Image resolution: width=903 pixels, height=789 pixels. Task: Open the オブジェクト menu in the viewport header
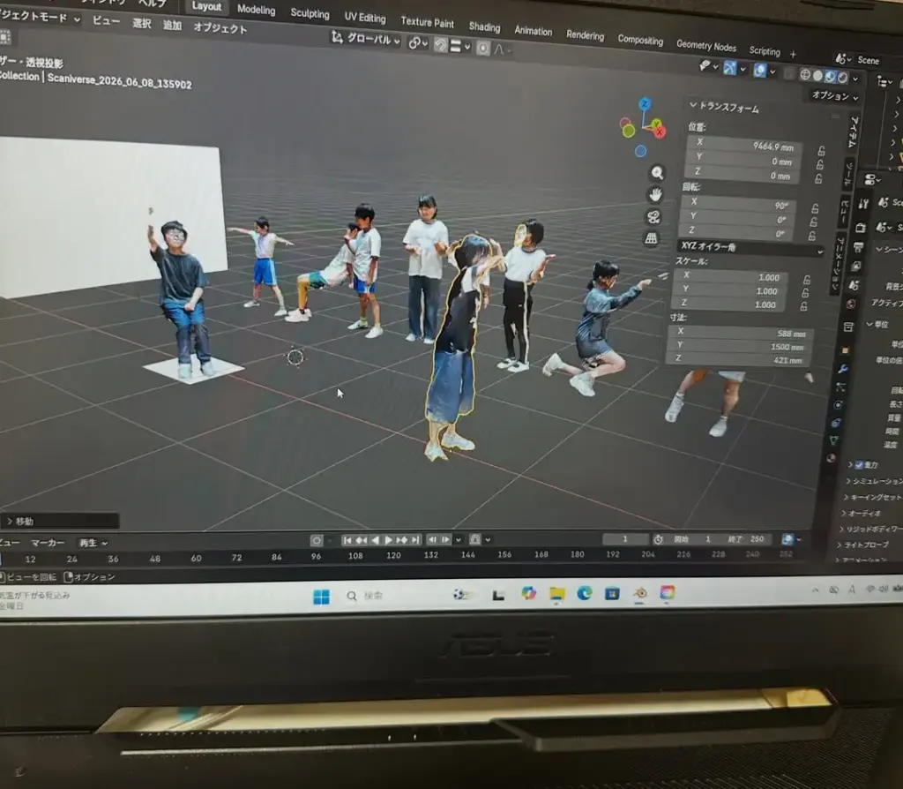point(220,28)
